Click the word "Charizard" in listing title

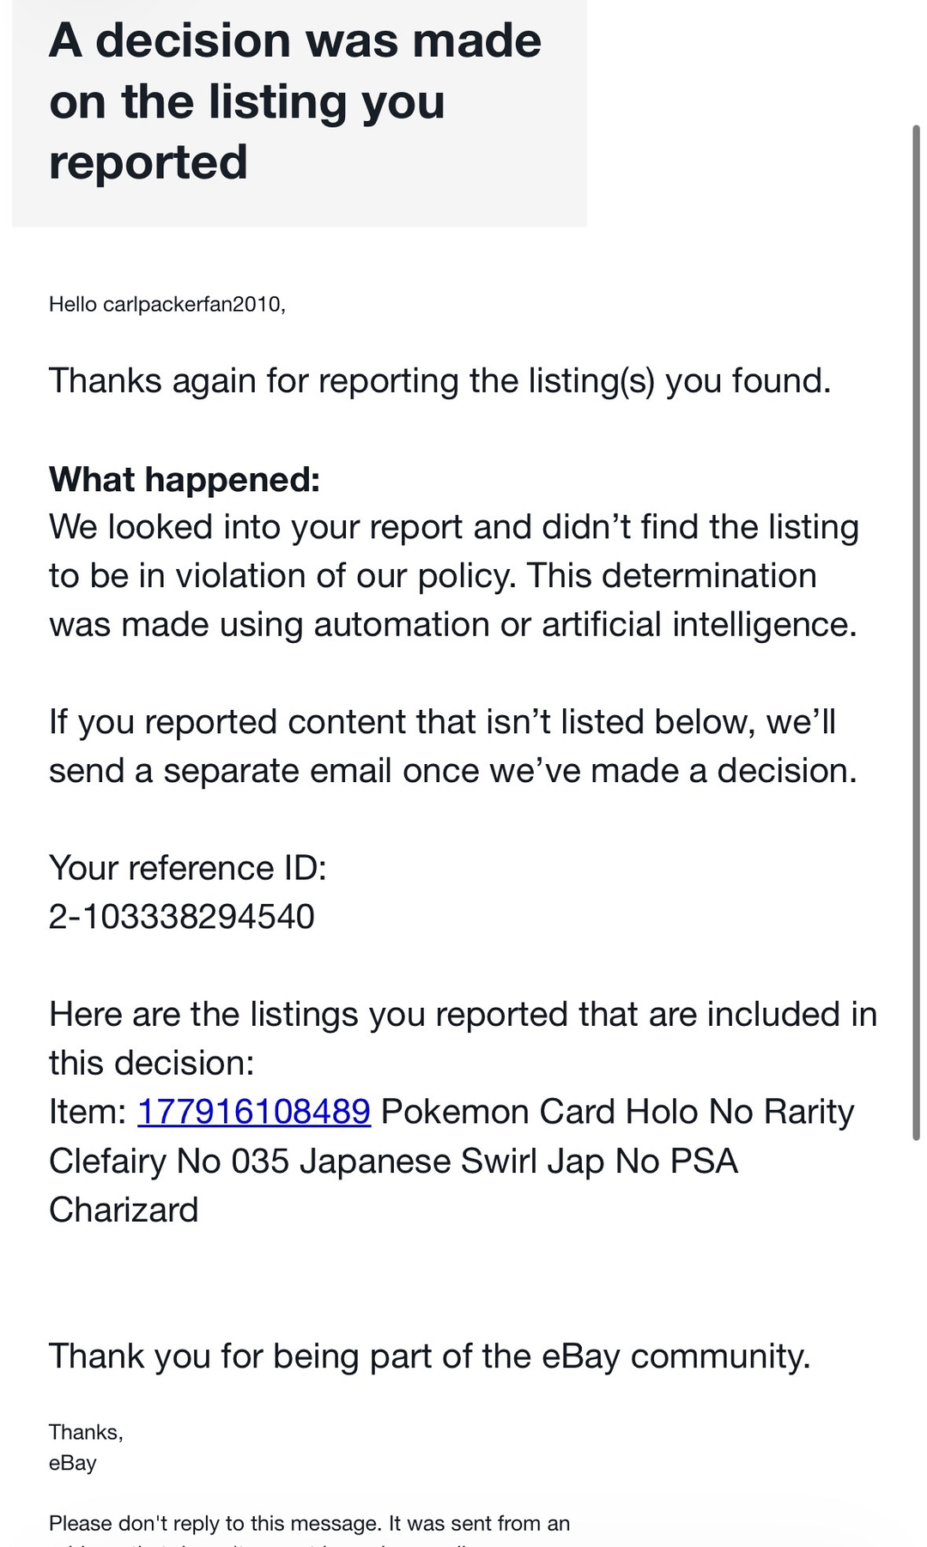[x=124, y=1210]
